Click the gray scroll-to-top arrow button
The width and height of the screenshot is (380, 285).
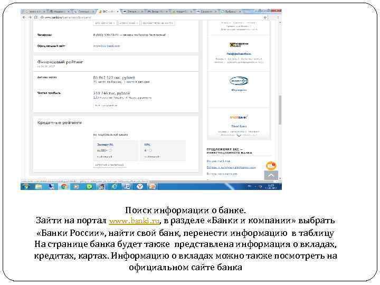tap(271, 175)
